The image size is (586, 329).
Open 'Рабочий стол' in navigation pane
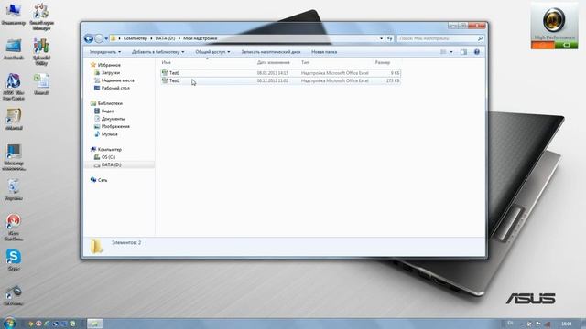pos(115,88)
